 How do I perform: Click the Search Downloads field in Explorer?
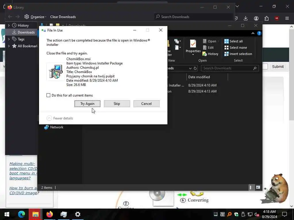point(230,68)
